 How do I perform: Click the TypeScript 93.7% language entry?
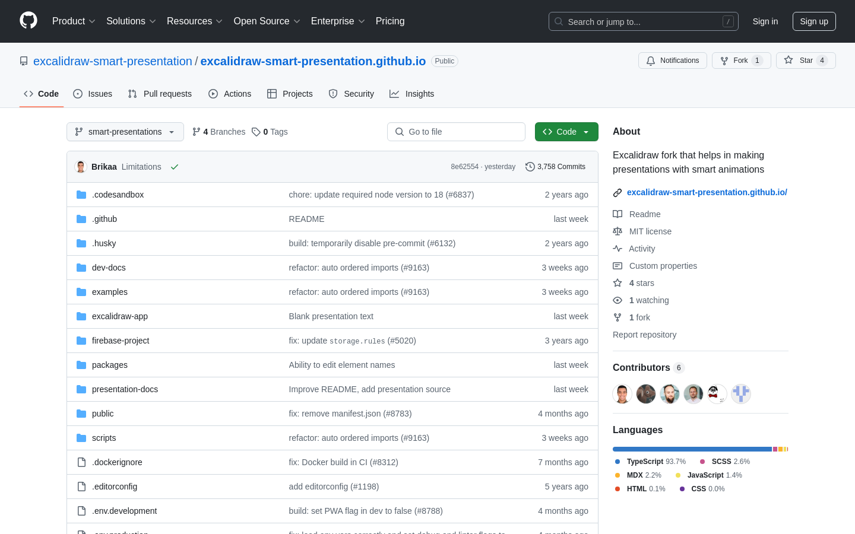[651, 462]
